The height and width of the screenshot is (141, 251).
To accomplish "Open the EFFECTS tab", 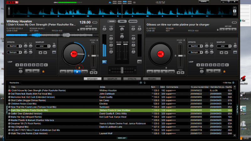I will pos(132,79).
